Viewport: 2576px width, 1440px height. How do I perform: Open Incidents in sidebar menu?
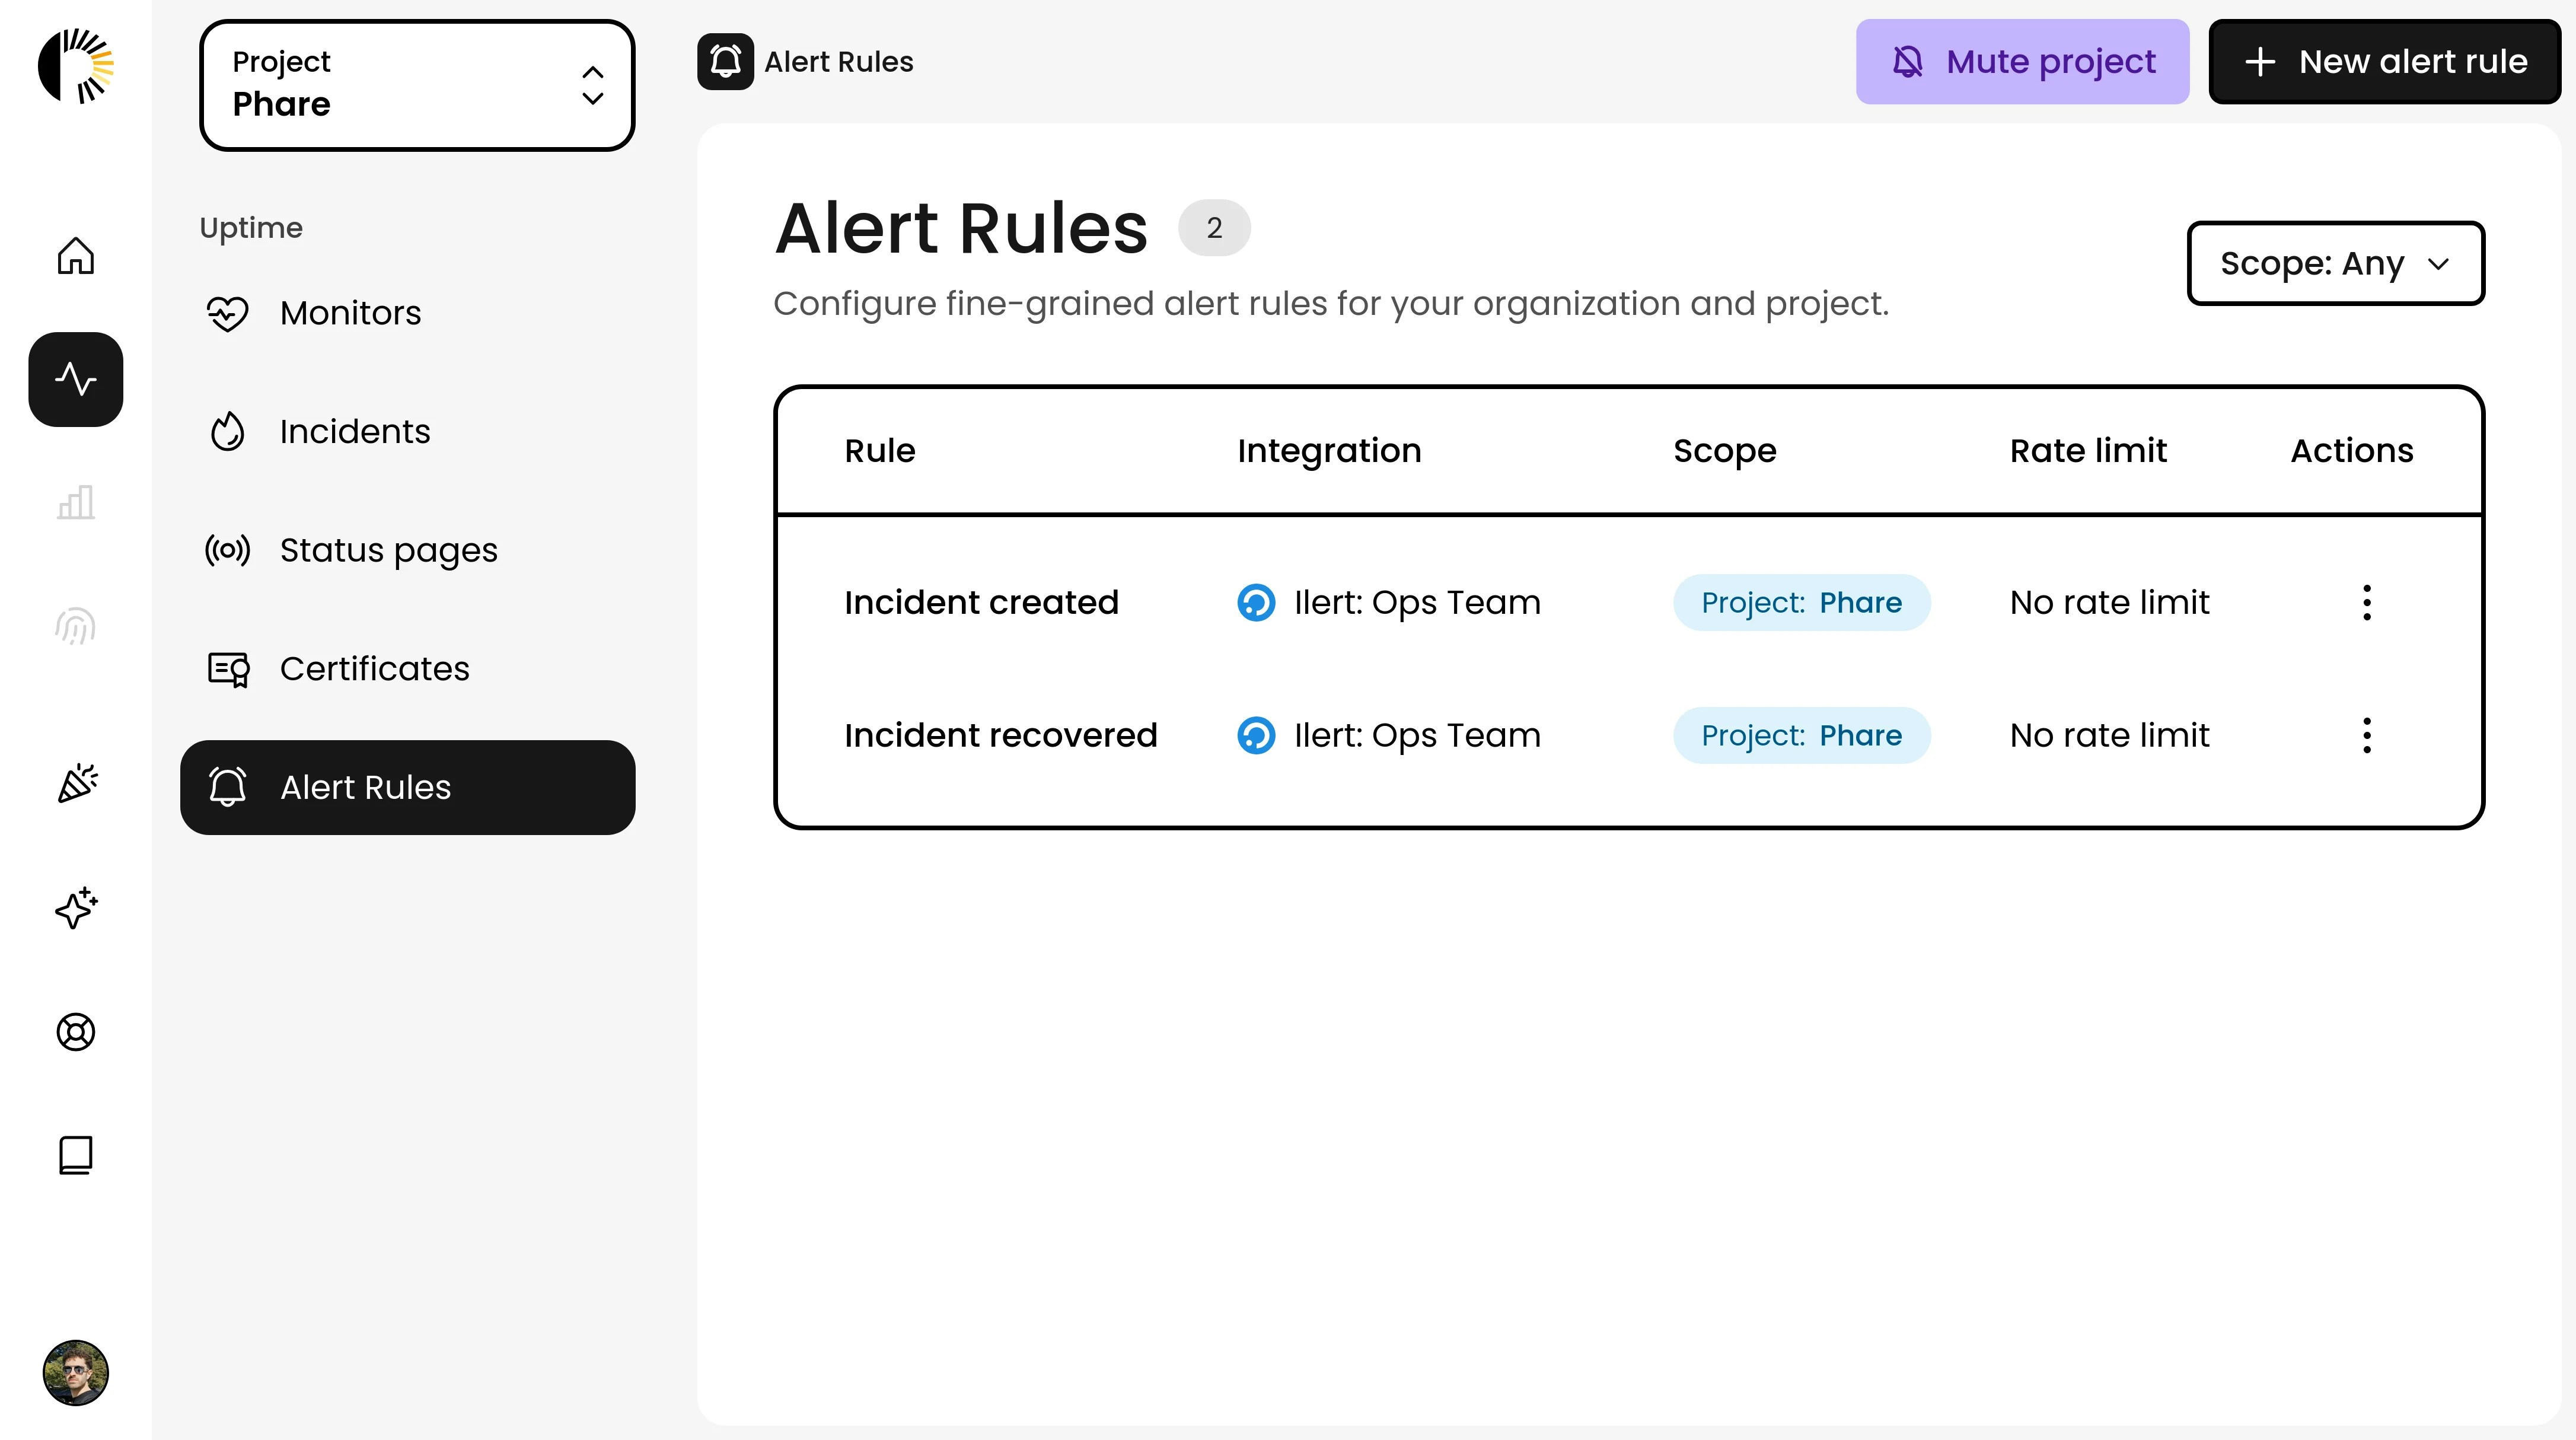coord(354,432)
